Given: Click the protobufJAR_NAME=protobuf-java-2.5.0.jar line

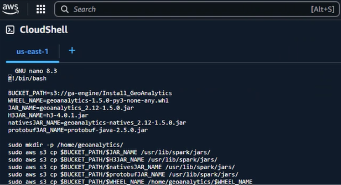Looking at the screenshot, I should 78,130.
